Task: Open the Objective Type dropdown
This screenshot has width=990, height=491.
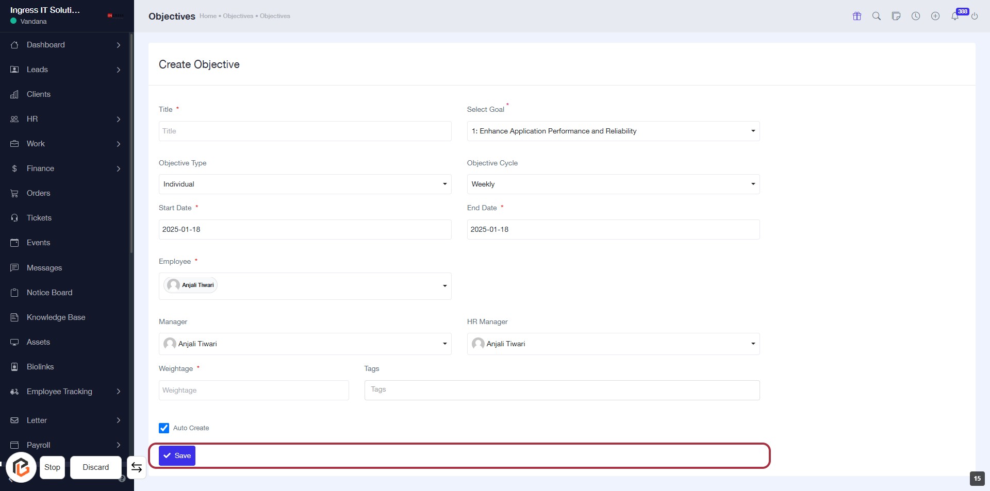Action: 305,184
